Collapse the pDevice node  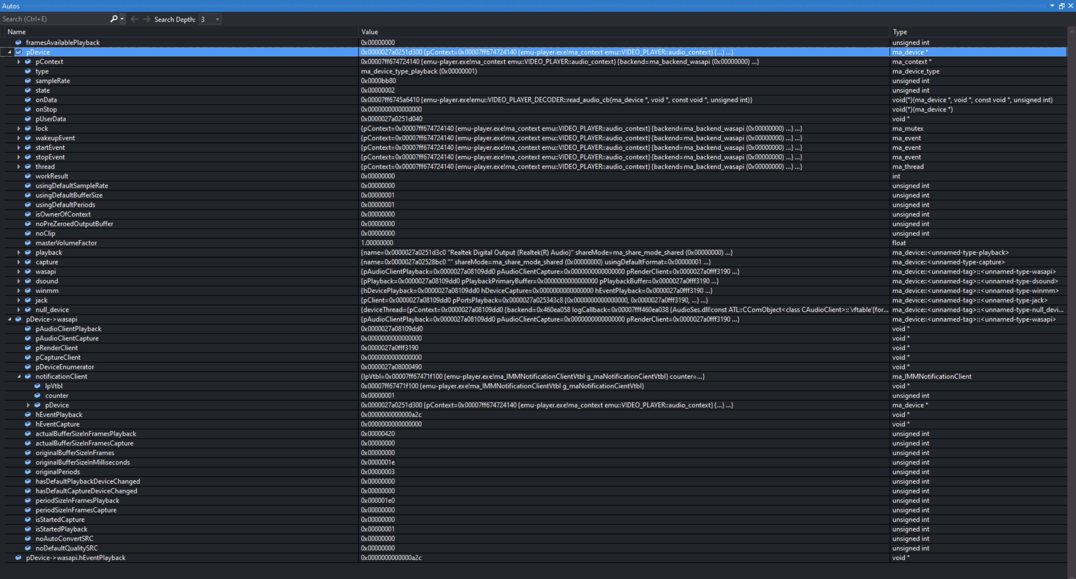click(10, 52)
